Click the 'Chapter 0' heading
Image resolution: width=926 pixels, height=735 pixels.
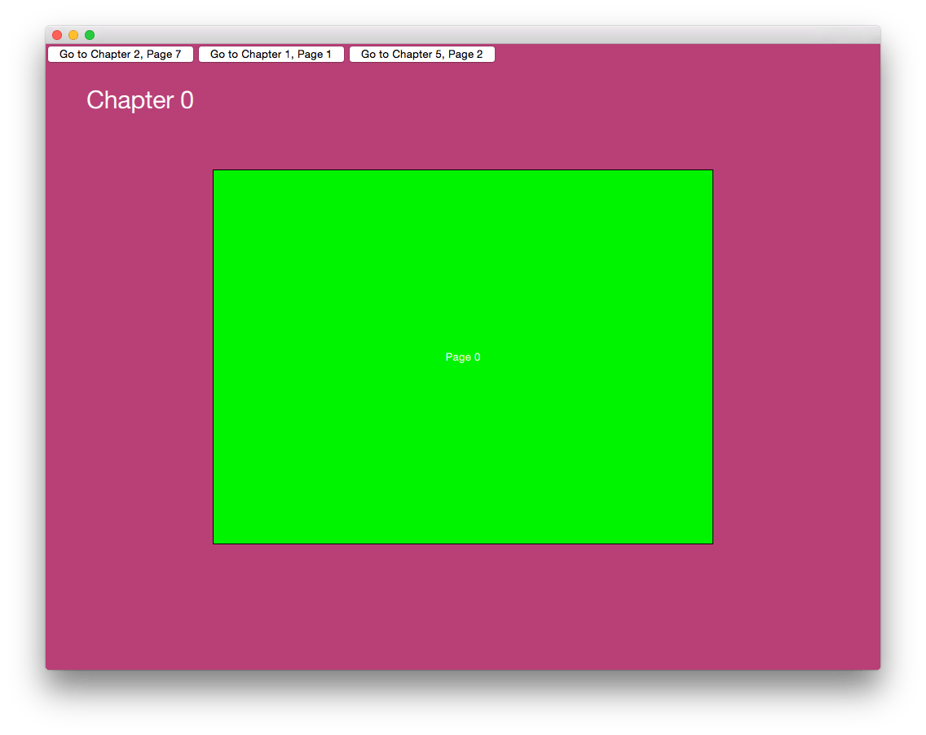coord(139,100)
